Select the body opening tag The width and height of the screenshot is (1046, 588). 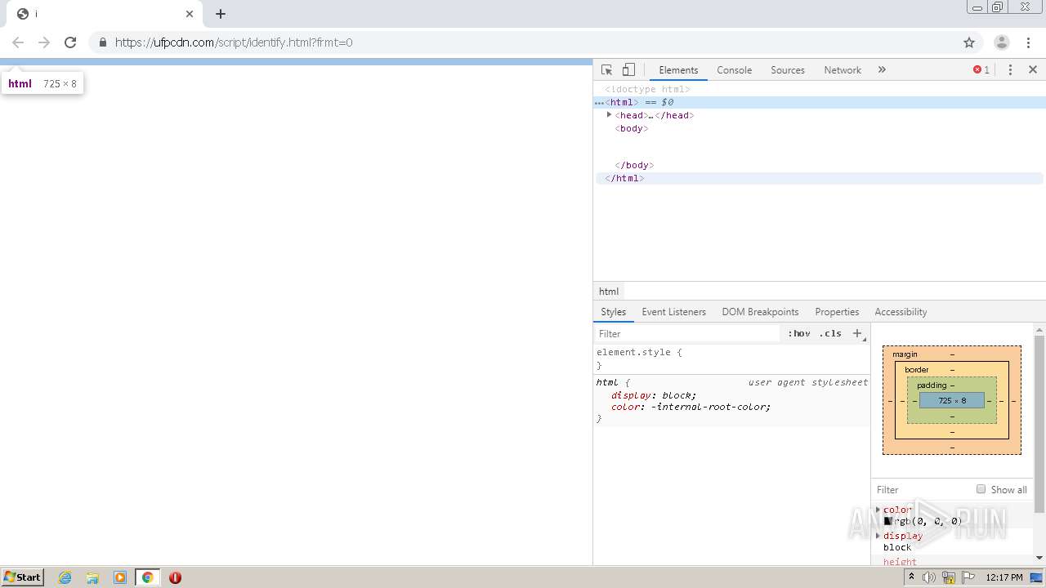632,128
